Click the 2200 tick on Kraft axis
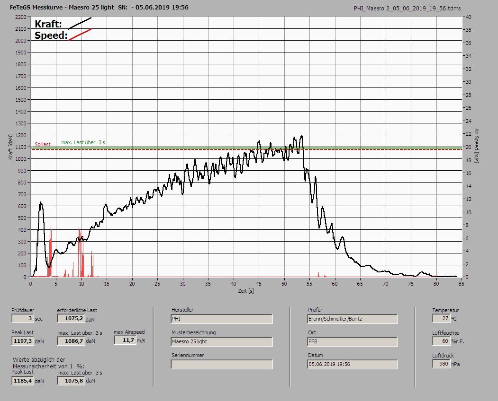This screenshot has width=498, height=401. [20, 17]
